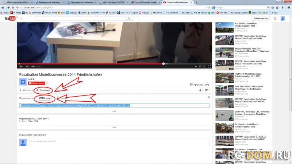Click the Добавить в plus button
292x164 pixels.
tap(26, 90)
